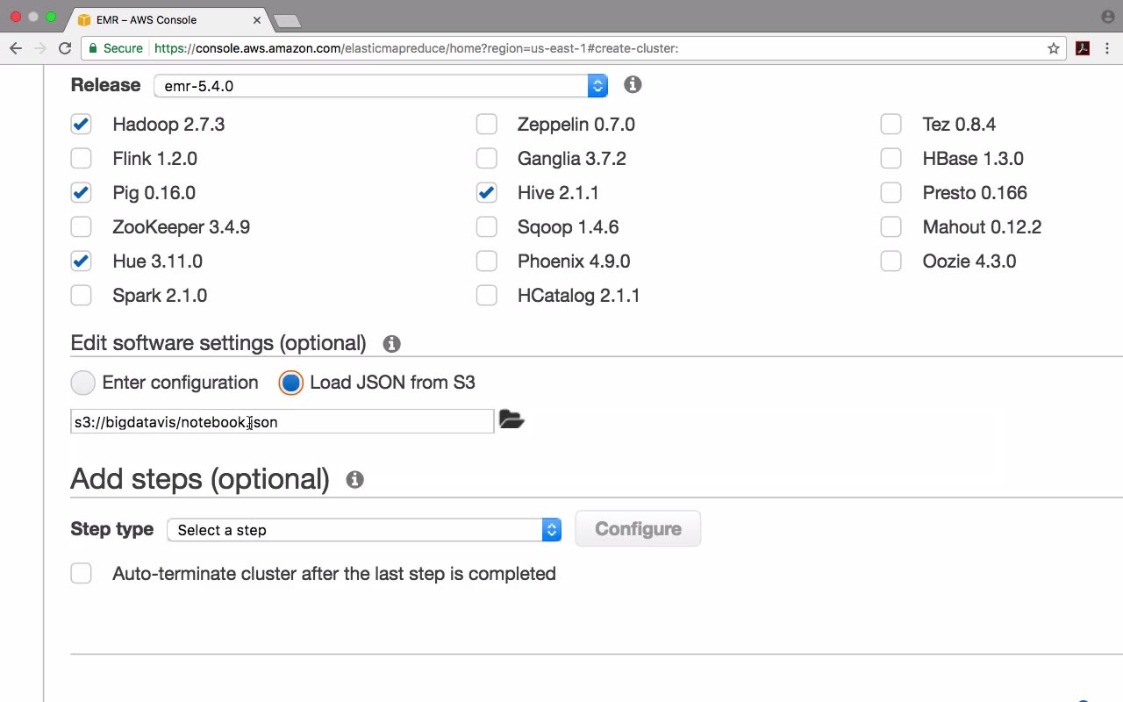
Task: Click info icon next to Add steps
Action: (x=354, y=480)
